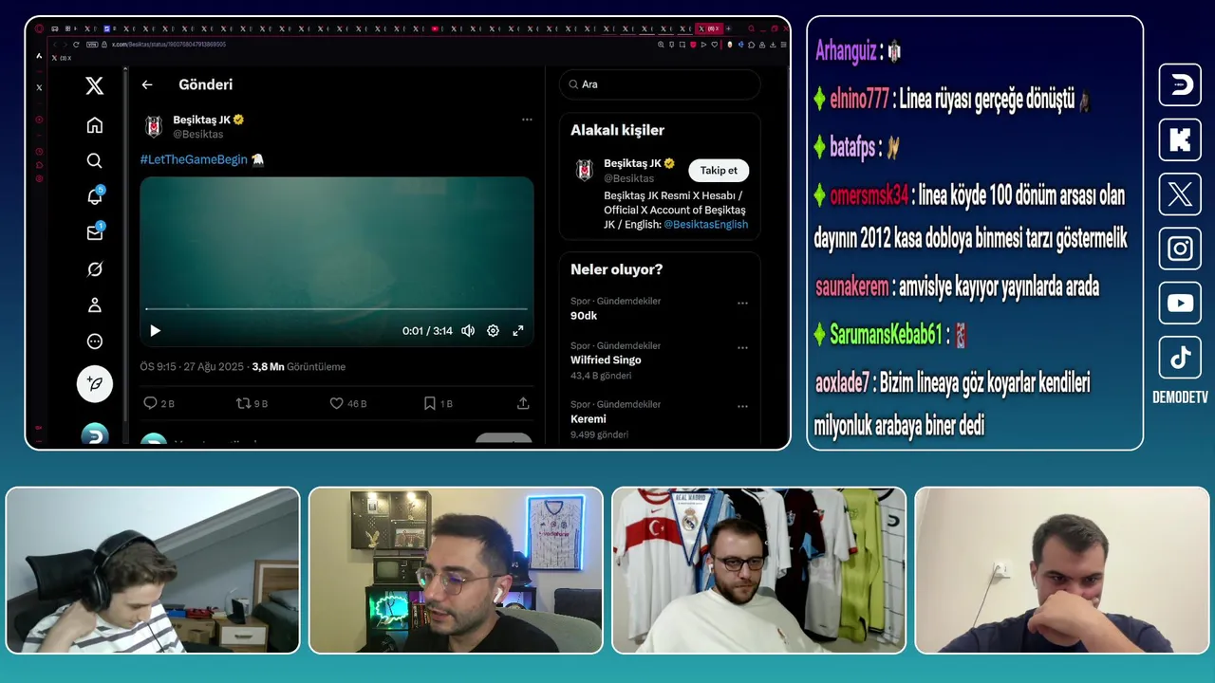This screenshot has width=1215, height=683.
Task: Click the webcam feed with Real Madrid pennant
Action: [x=759, y=570]
